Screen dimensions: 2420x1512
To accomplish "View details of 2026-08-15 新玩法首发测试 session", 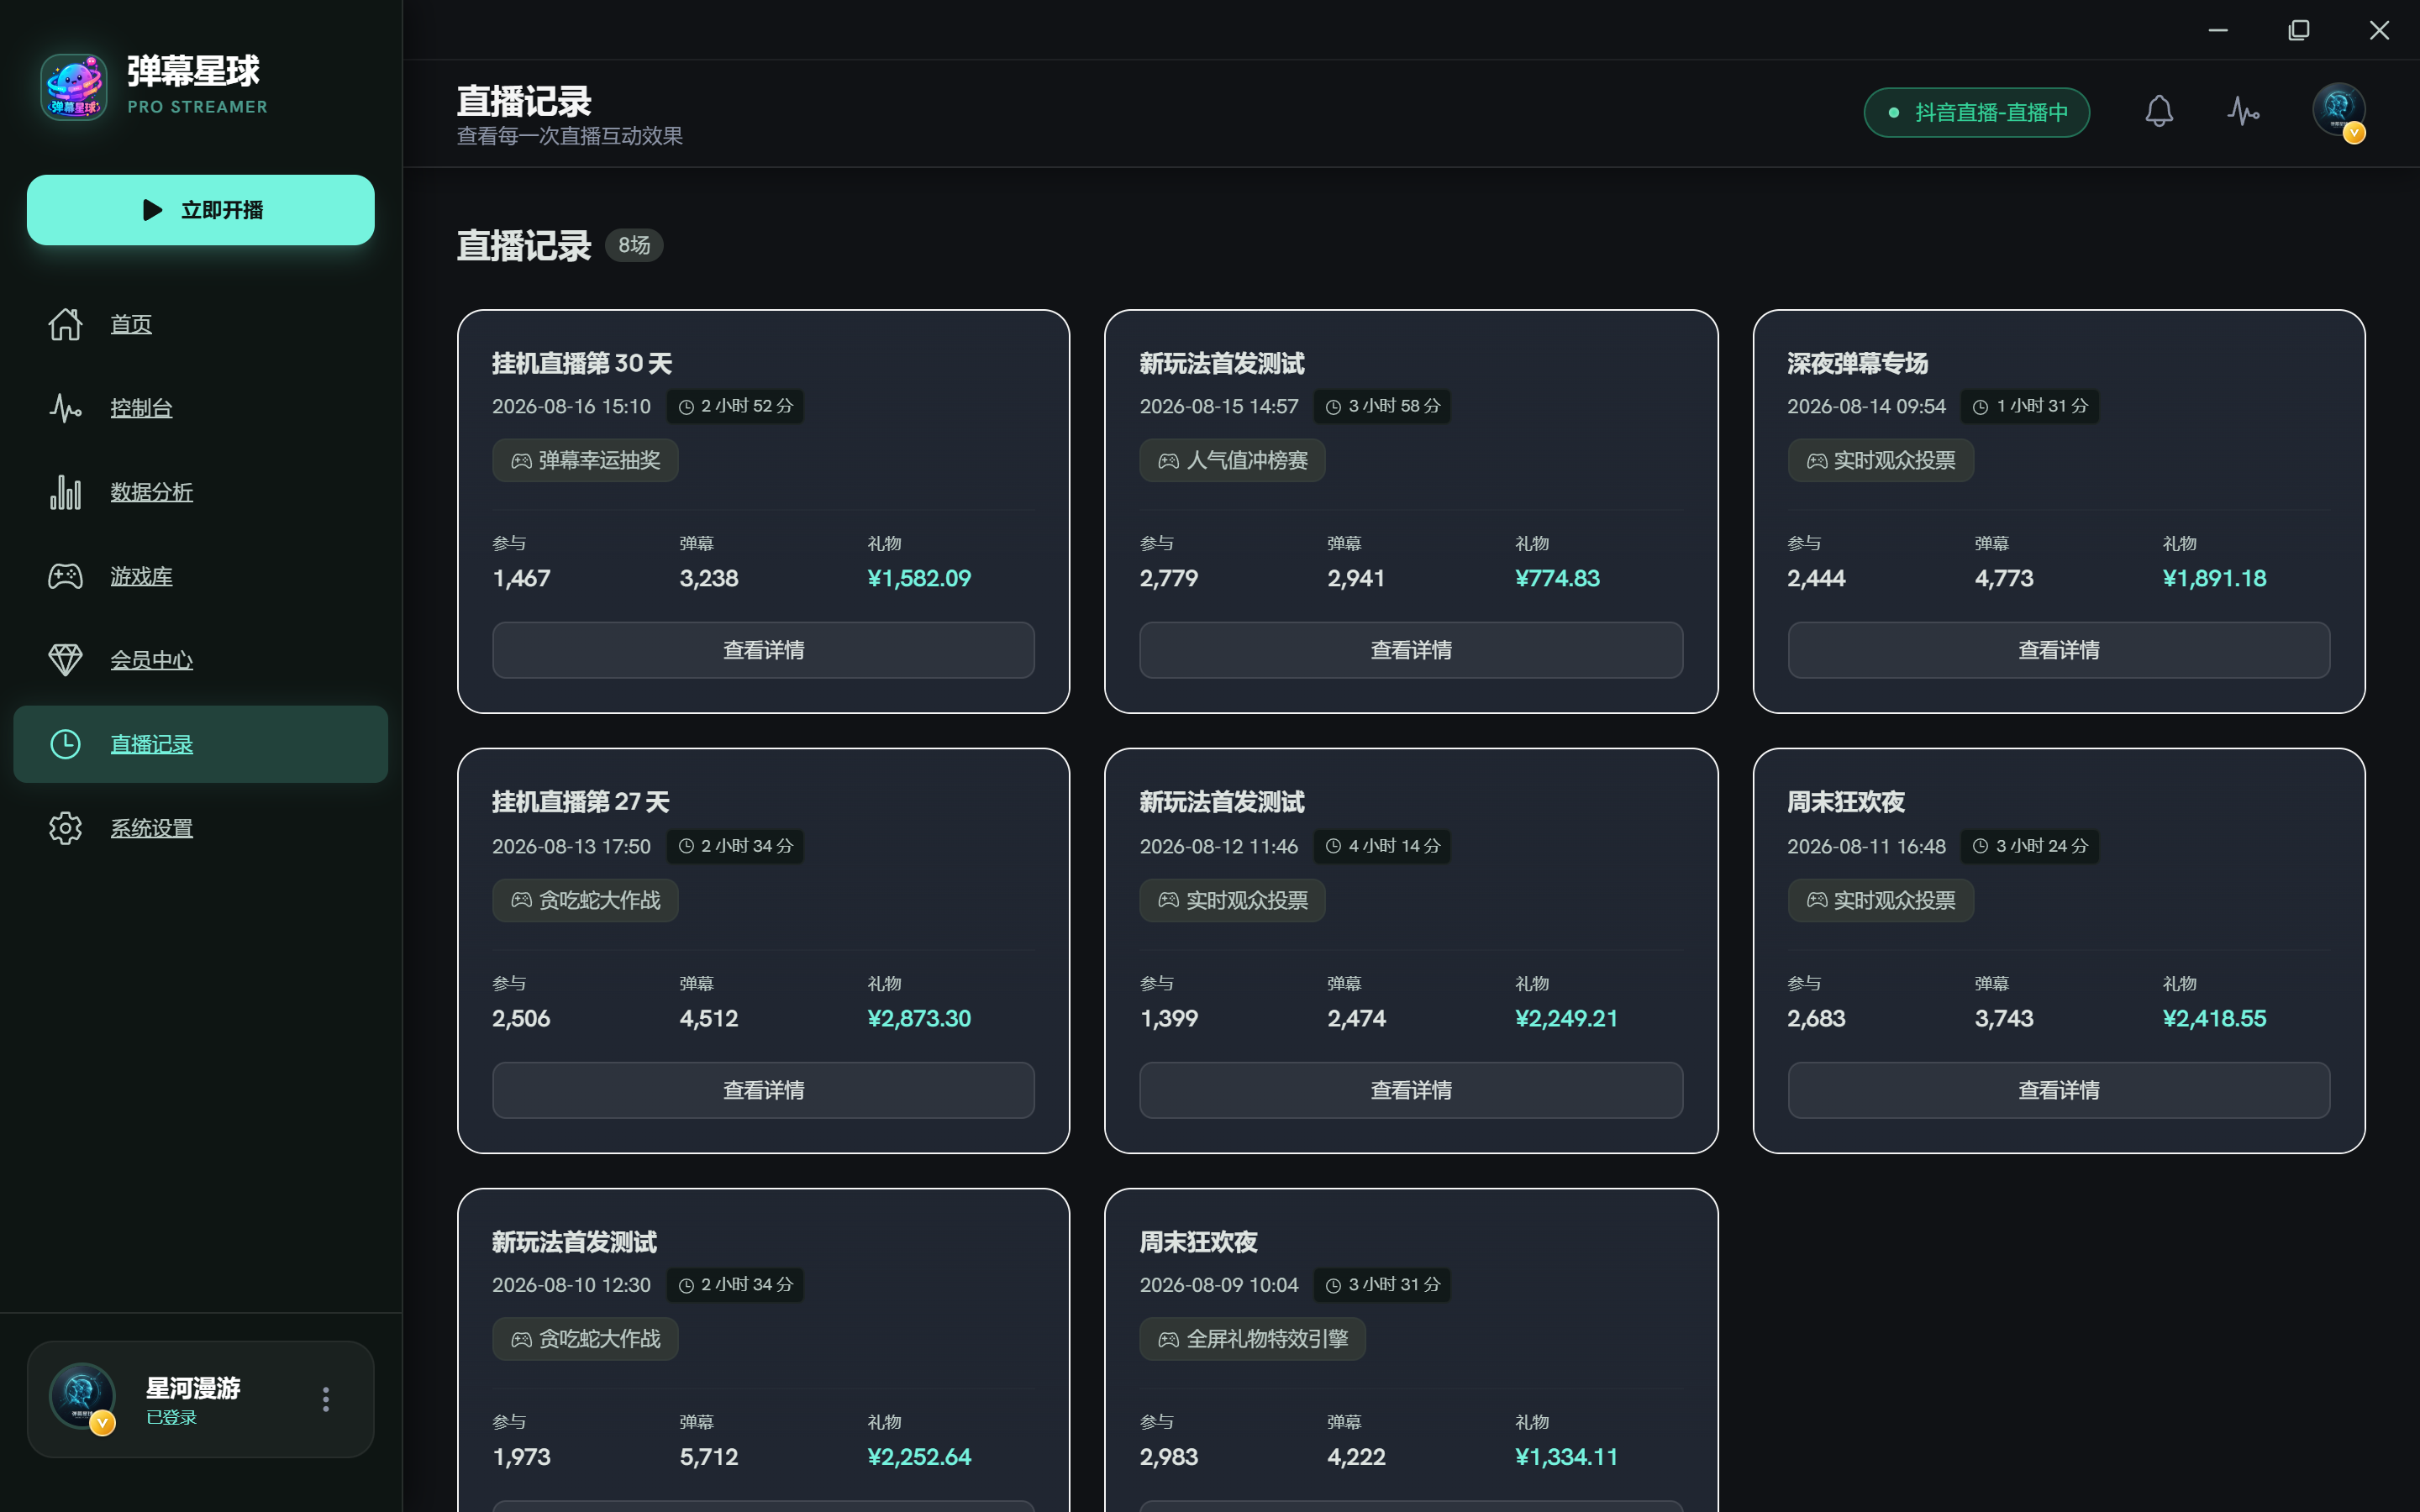I will click(x=1411, y=650).
